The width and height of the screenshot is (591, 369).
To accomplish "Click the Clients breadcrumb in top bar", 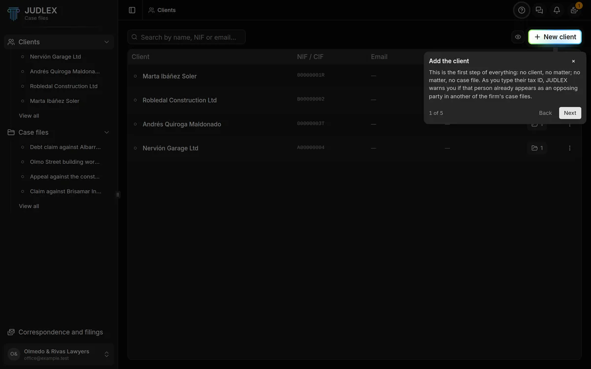I will coord(162,10).
